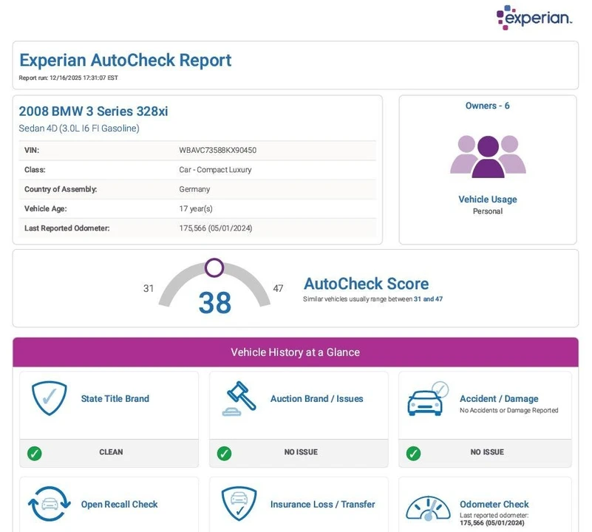Image resolution: width=592 pixels, height=532 pixels.
Task: Click the Accident / Damage car icon
Action: pos(428,399)
